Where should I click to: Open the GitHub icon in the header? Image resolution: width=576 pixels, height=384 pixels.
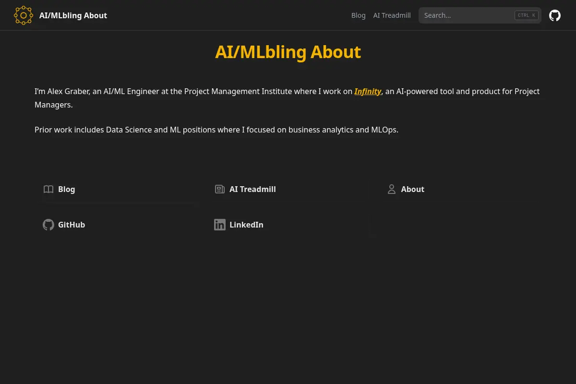click(x=555, y=15)
